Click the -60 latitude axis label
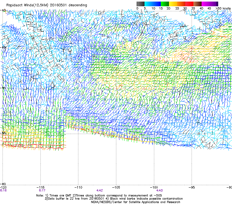Viewport: 232px width, 204px height. click(x=3, y=184)
